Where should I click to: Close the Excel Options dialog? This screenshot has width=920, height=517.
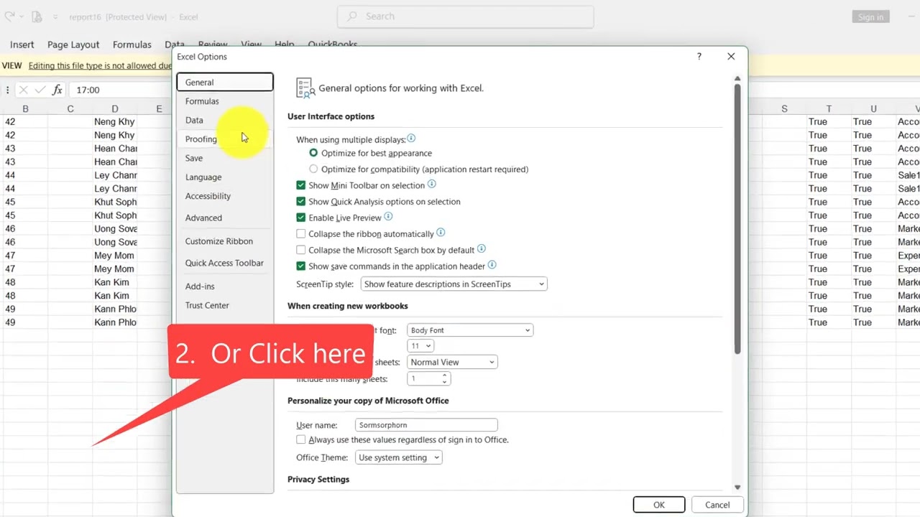731,57
